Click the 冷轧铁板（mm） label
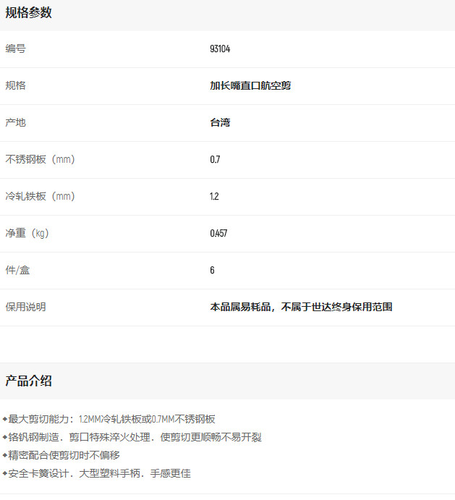The width and height of the screenshot is (455, 500). pyautogui.click(x=40, y=197)
